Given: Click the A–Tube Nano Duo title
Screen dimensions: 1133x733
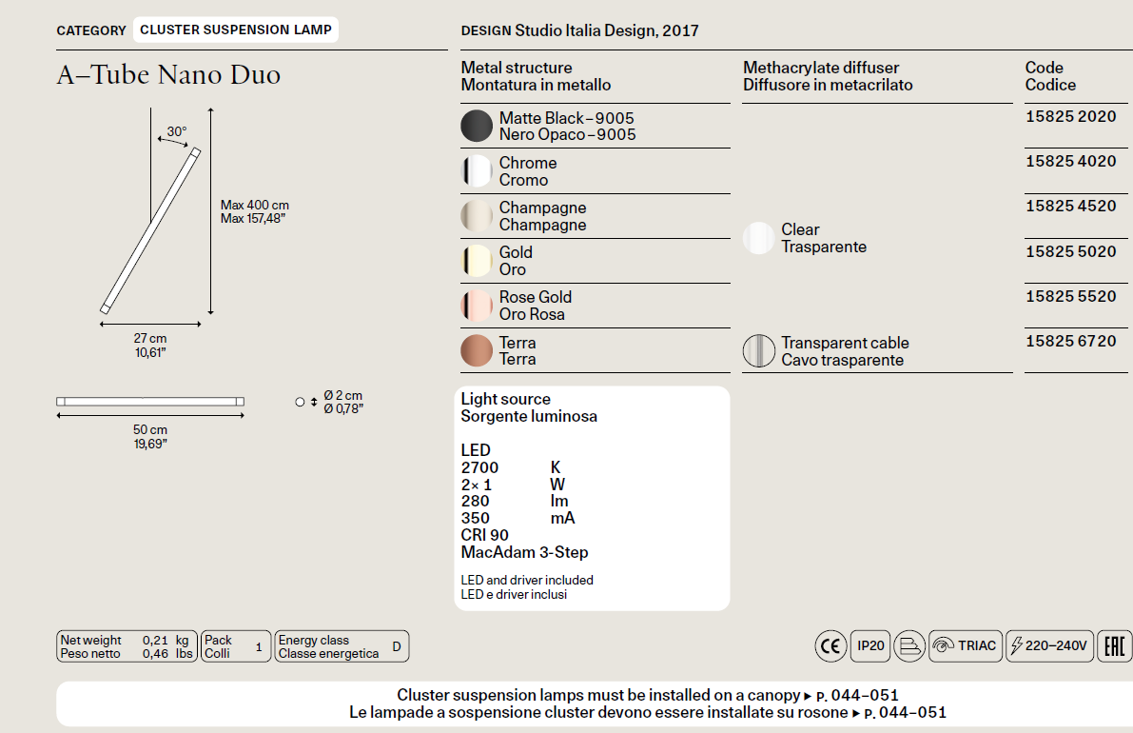Looking at the screenshot, I should point(168,74).
